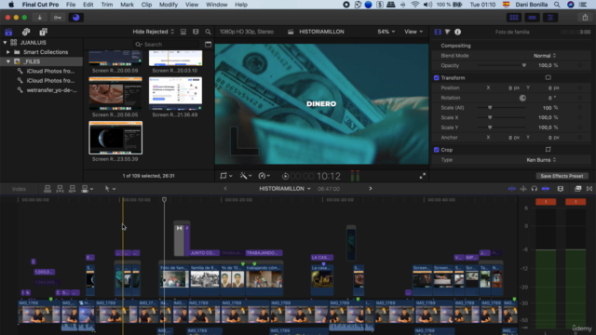Add a keyframe for Scale X

(579, 118)
